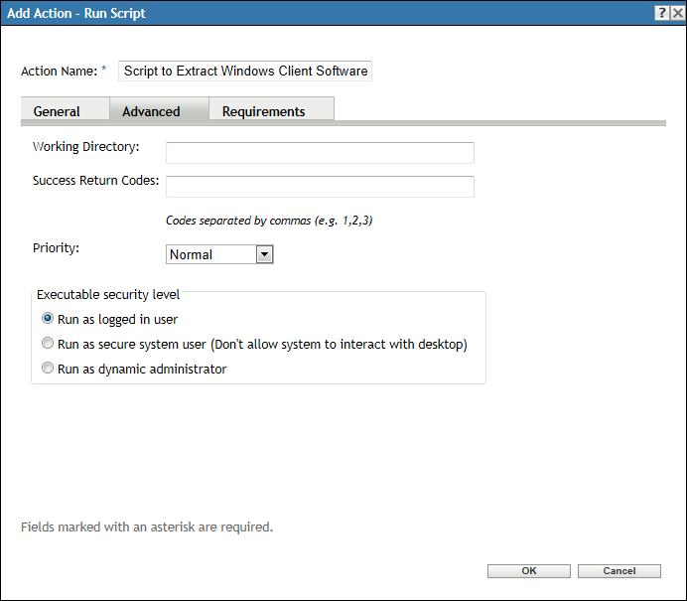The width and height of the screenshot is (687, 601).
Task: Open the help question mark icon
Action: coord(662,13)
